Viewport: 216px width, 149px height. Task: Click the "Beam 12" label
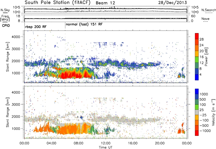tap(105, 3)
